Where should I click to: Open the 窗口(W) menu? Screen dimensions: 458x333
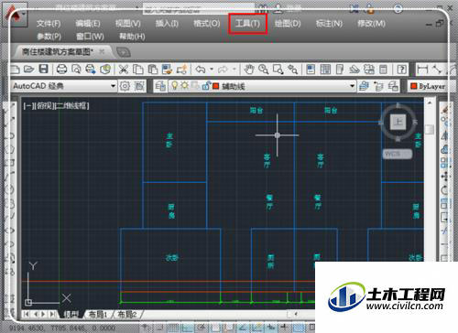90,37
